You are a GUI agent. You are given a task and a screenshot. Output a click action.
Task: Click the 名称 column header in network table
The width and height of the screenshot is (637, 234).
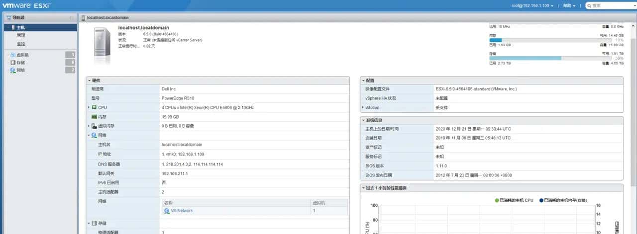[235, 203]
